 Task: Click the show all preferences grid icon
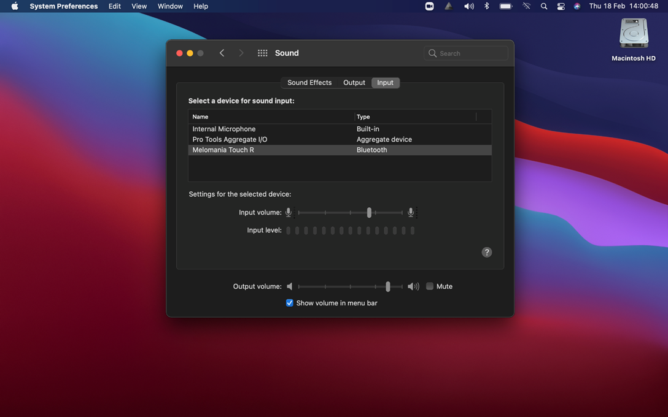[262, 53]
